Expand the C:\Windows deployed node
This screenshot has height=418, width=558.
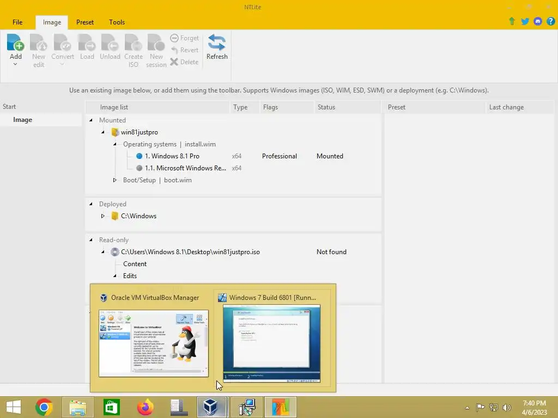(102, 216)
